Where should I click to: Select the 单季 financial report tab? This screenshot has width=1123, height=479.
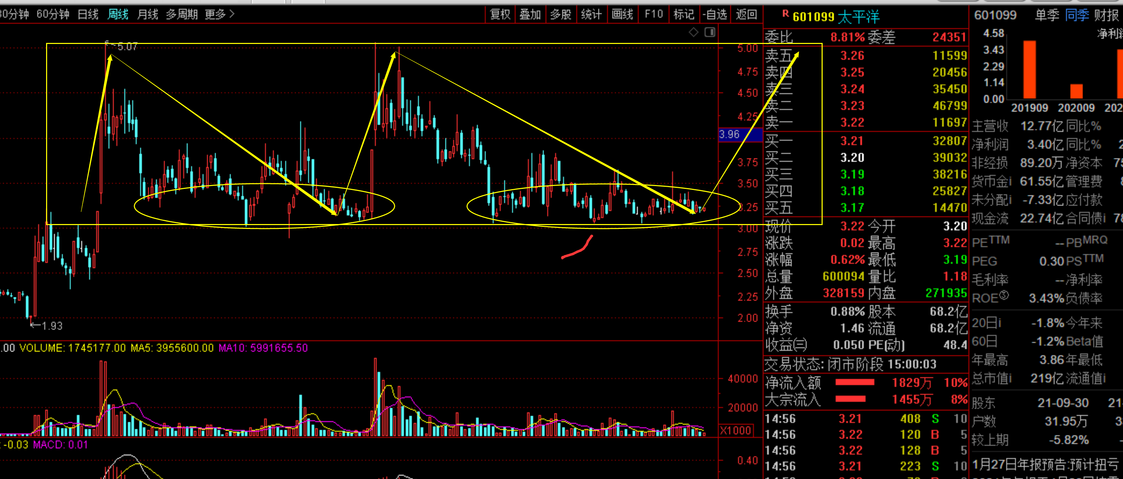click(x=1047, y=15)
